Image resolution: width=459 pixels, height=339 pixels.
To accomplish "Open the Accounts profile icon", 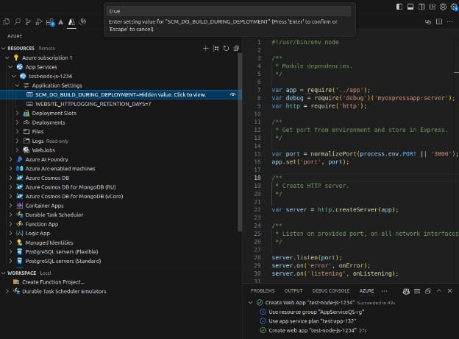I will click(x=443, y=7).
